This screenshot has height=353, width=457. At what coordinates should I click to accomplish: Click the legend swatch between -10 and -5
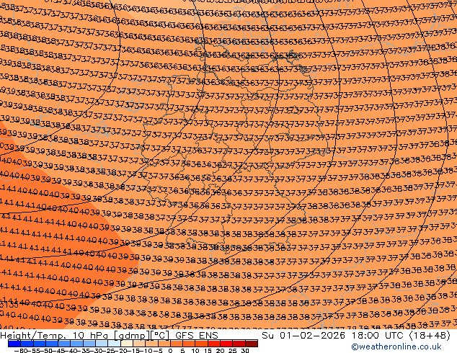pos(151,344)
